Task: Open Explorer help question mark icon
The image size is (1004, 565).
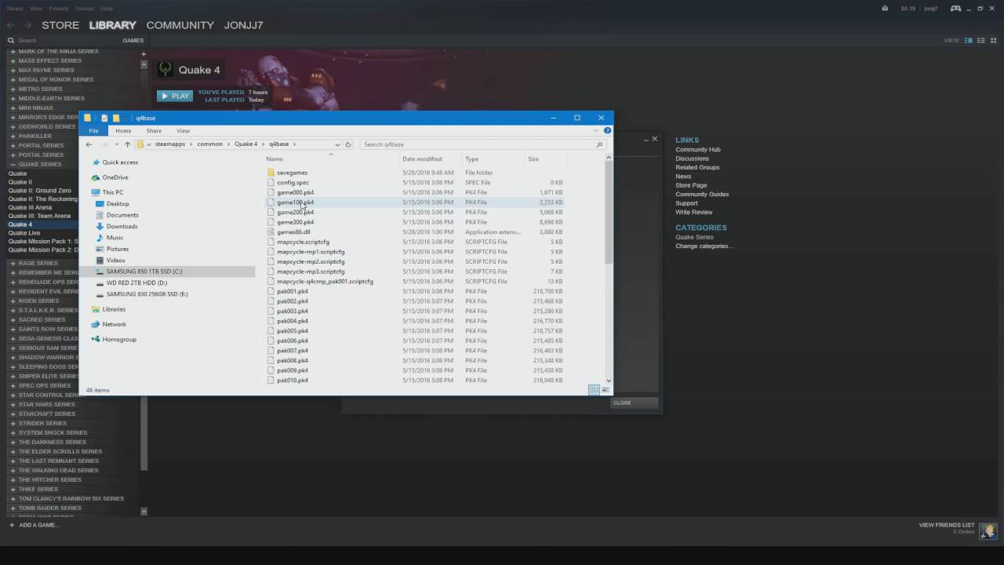Action: [607, 130]
